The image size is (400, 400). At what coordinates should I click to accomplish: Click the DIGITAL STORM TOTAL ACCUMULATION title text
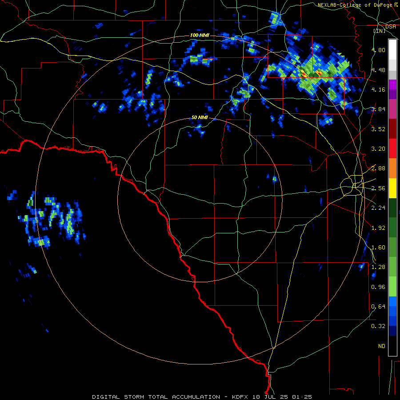coord(156,397)
